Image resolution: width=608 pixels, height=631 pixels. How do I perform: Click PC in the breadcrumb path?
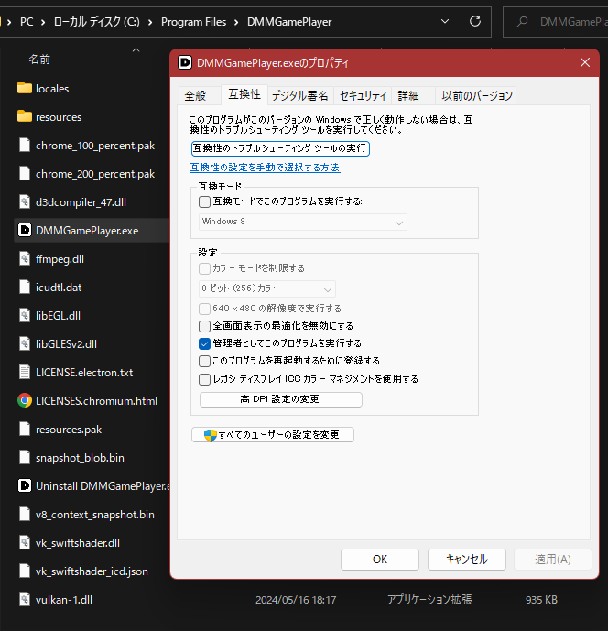27,22
